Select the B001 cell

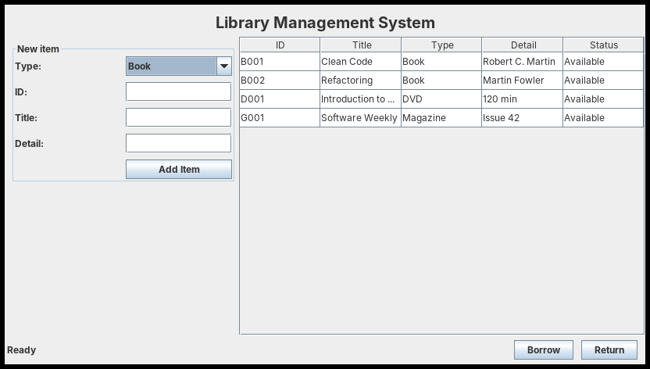point(280,61)
